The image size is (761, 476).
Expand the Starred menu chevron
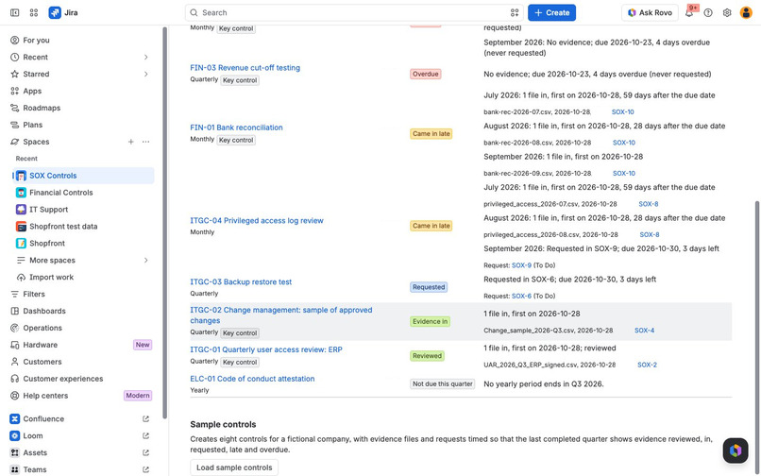coord(145,74)
